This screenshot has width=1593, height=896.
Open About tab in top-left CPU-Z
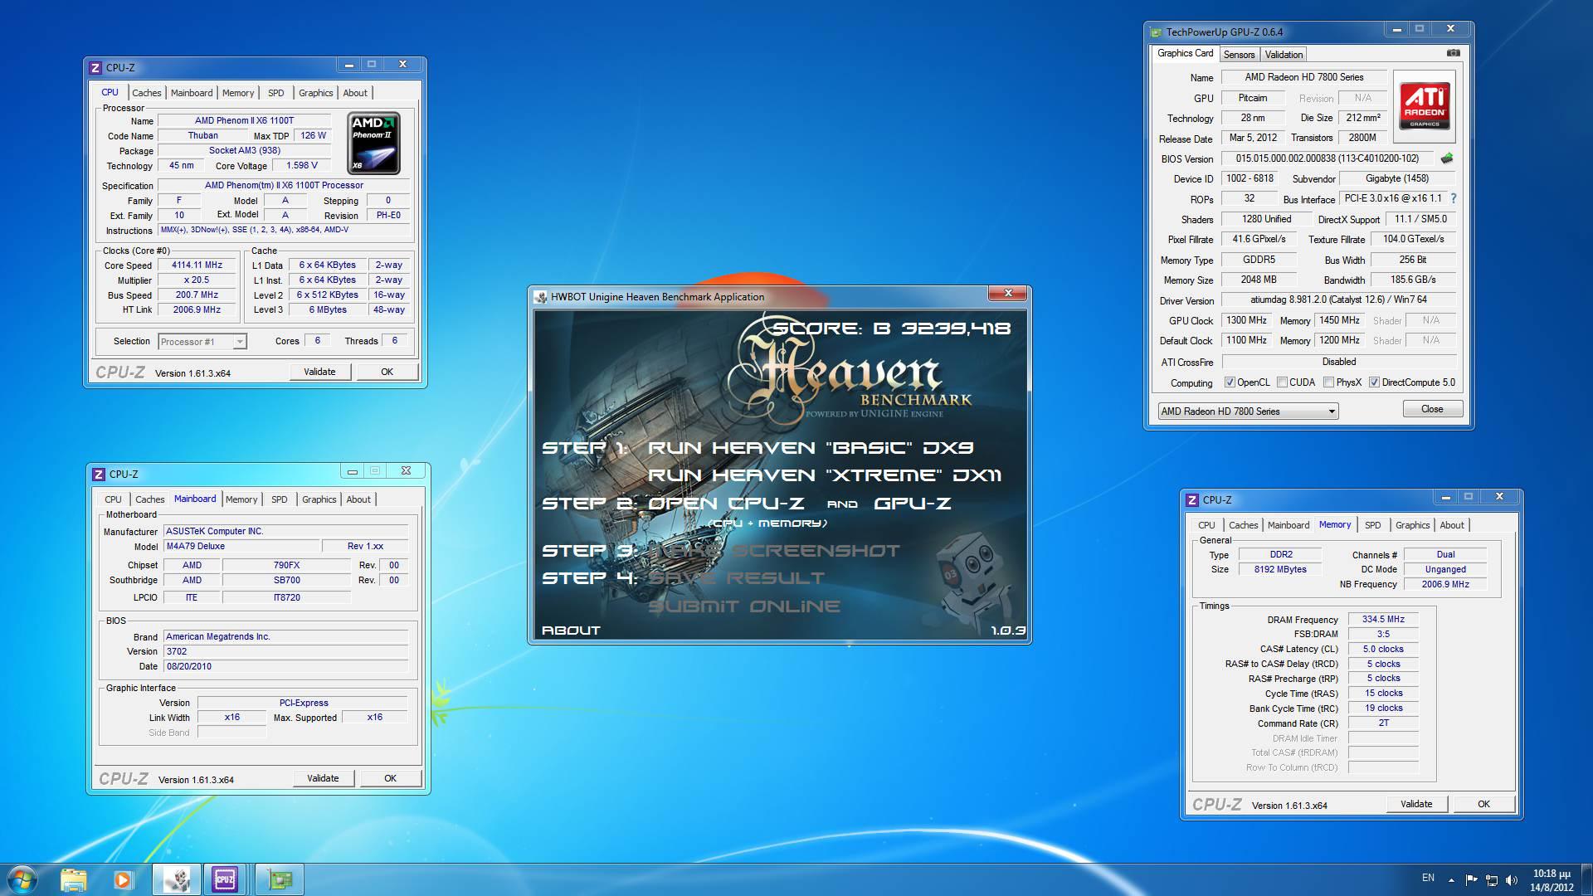coord(355,93)
